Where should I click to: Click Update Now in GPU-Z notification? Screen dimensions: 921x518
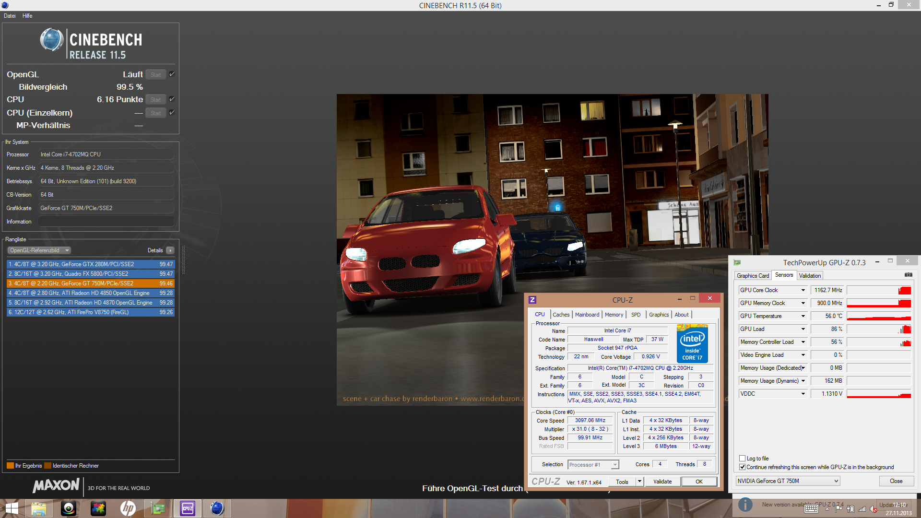[x=893, y=505]
